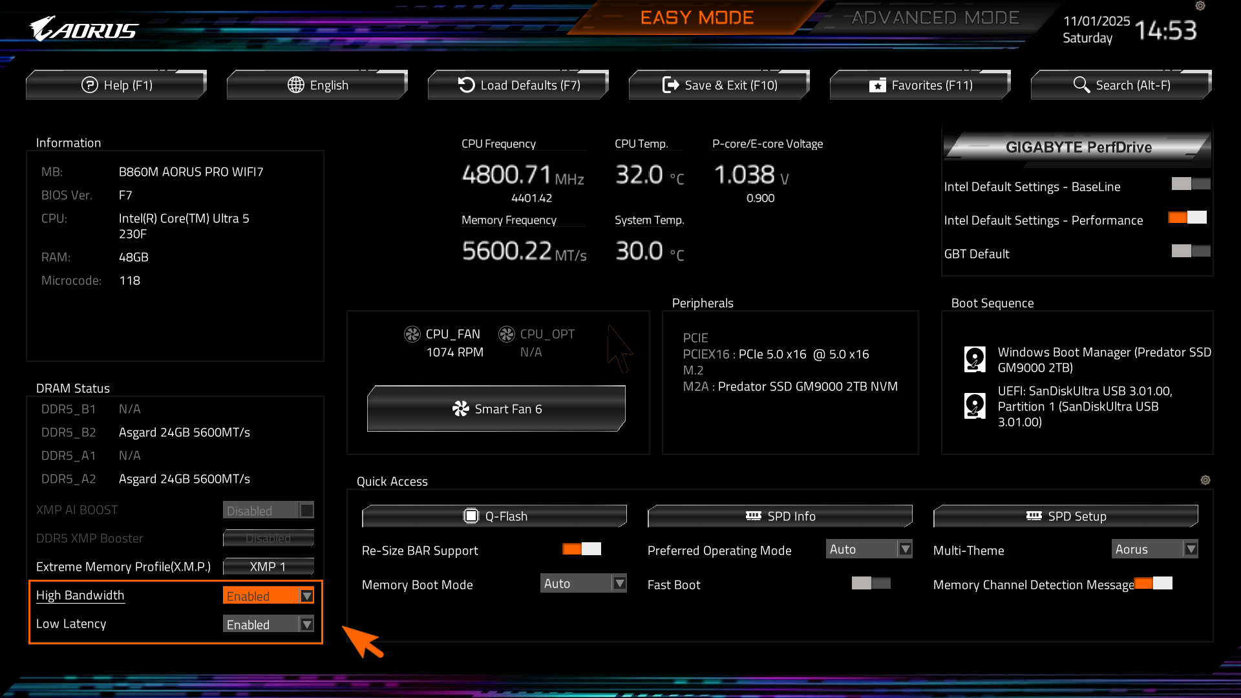Click the XMP 1 profile field

pos(268,567)
